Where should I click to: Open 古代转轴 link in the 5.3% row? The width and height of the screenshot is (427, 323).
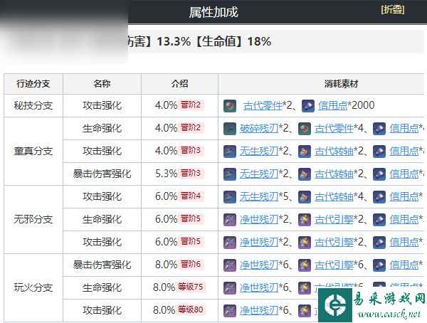tap(334, 174)
